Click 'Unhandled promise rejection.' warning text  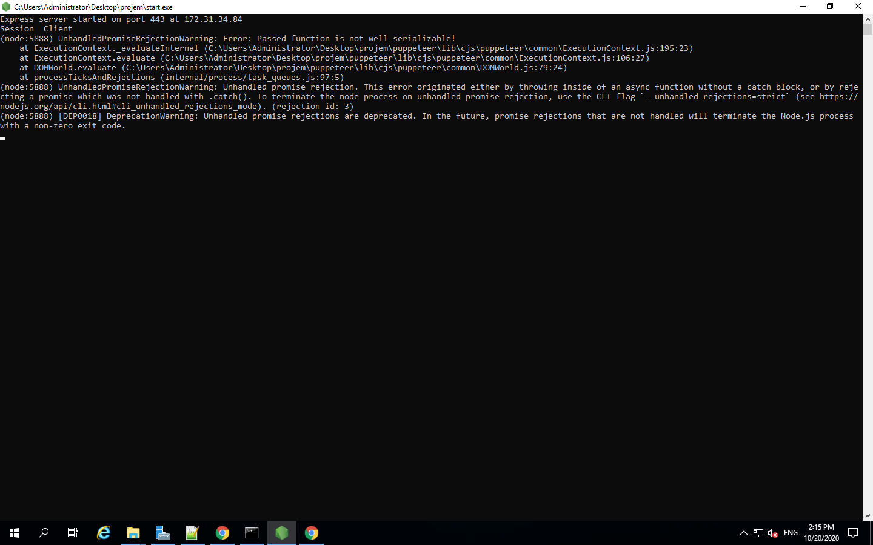coord(291,87)
